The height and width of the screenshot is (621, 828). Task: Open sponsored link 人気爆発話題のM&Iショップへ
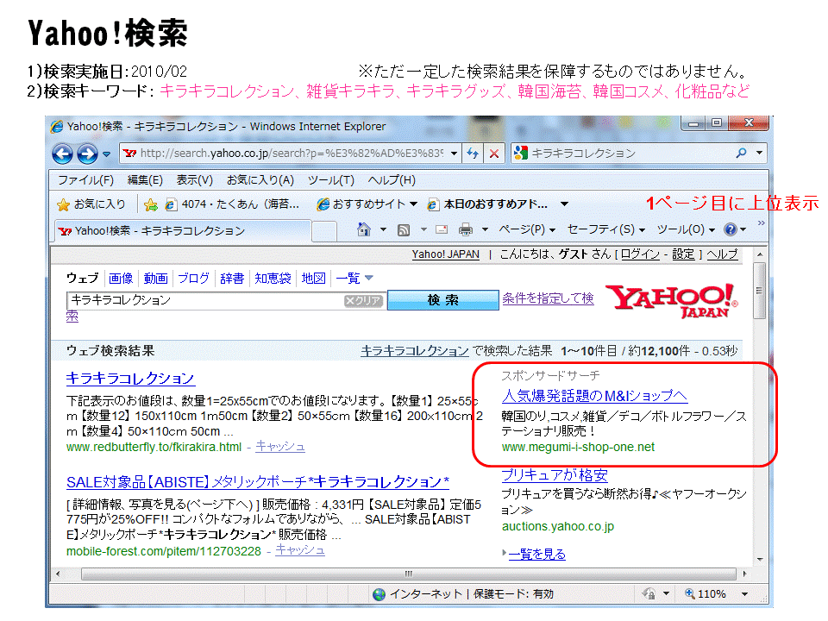point(594,396)
